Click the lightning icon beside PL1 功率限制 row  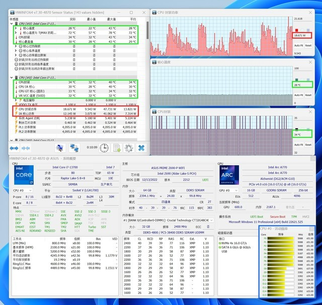(16, 127)
